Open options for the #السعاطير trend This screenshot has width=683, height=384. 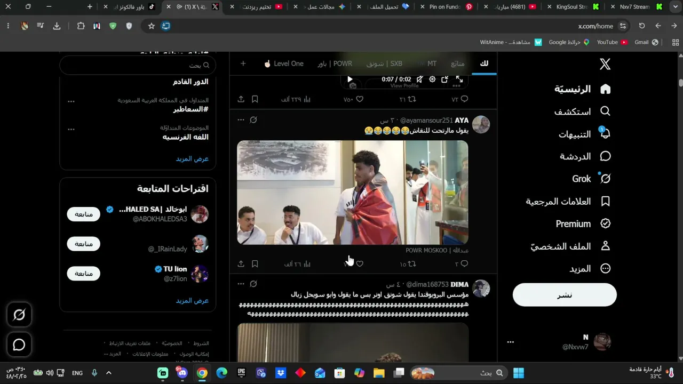pos(71,101)
